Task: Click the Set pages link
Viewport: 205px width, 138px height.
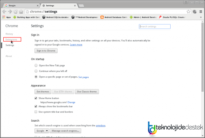Action: [x=83, y=77]
